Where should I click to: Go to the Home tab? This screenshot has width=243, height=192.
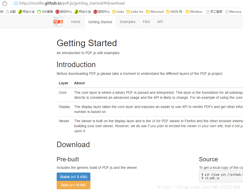[76, 22]
